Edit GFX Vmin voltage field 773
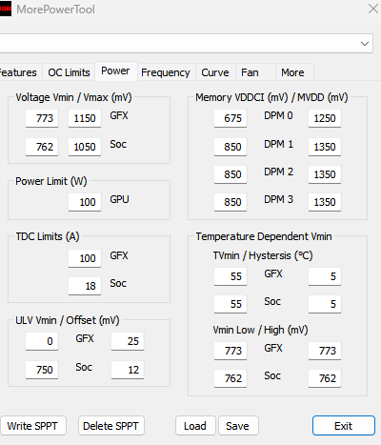The image size is (381, 445). tap(42, 118)
